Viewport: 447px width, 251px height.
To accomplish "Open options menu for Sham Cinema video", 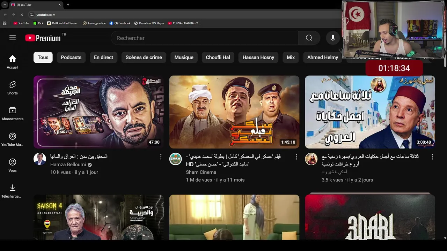I will pos(296,157).
